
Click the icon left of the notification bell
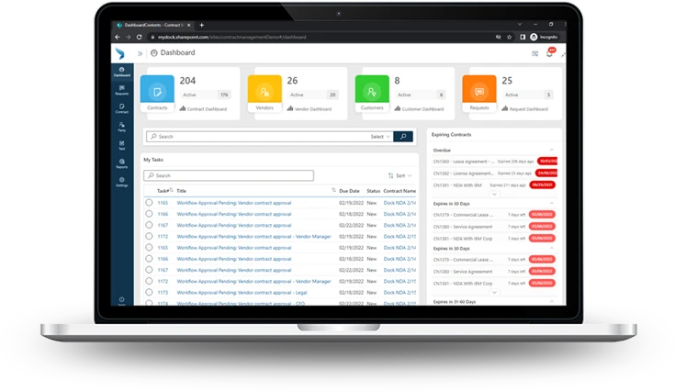click(535, 54)
